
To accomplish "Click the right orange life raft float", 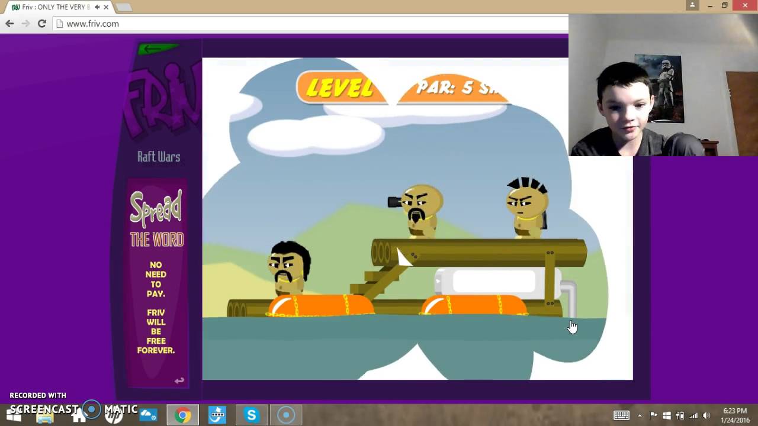I will (x=474, y=305).
